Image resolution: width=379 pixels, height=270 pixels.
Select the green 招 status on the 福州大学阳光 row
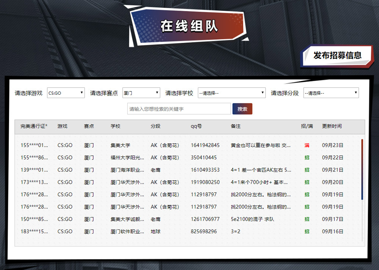(x=307, y=158)
